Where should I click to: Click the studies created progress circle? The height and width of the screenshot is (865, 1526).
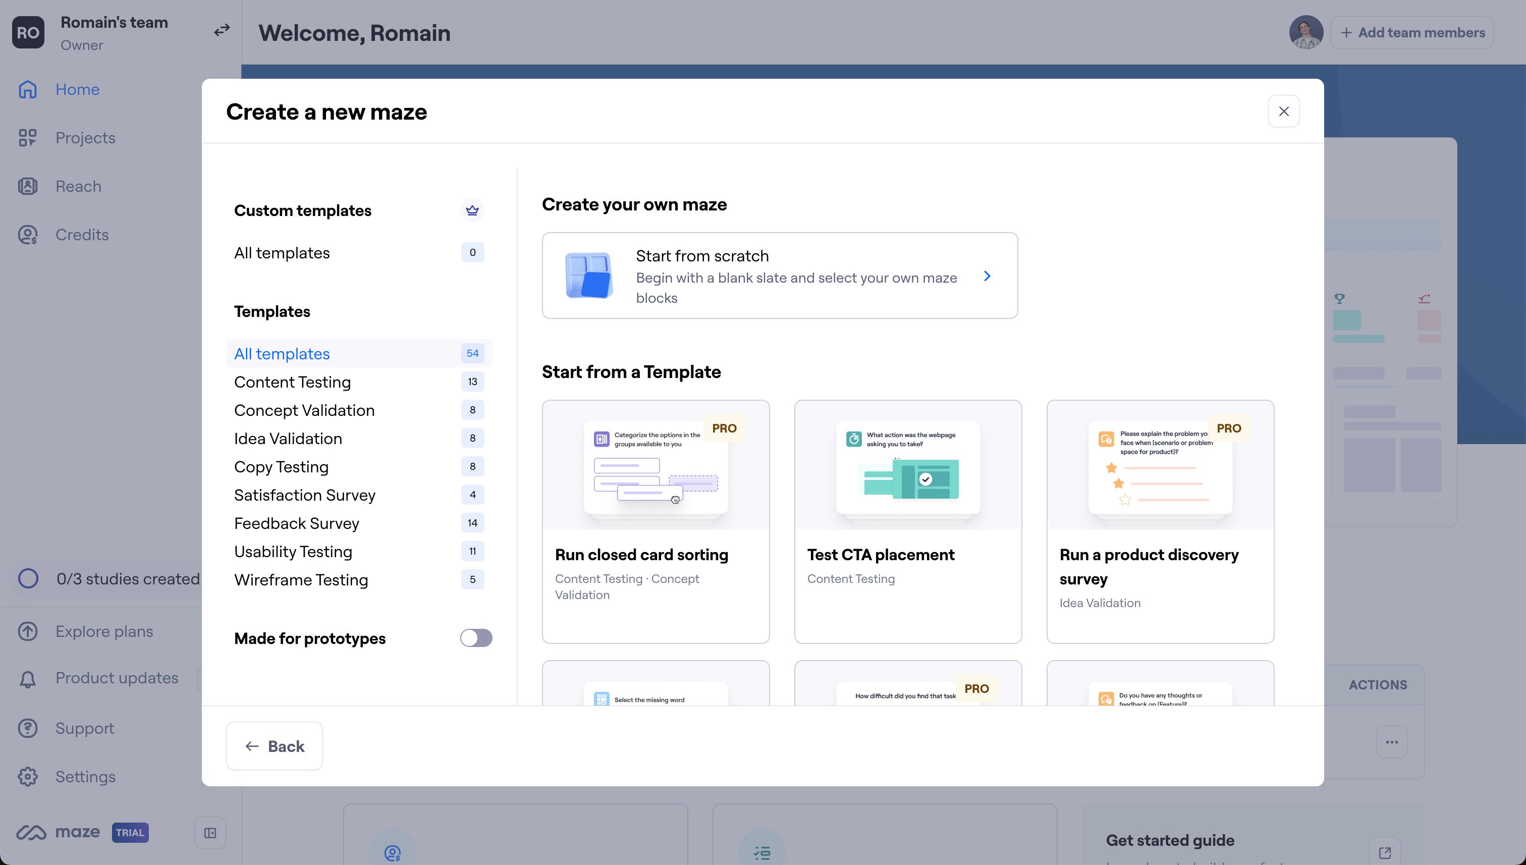(x=28, y=579)
